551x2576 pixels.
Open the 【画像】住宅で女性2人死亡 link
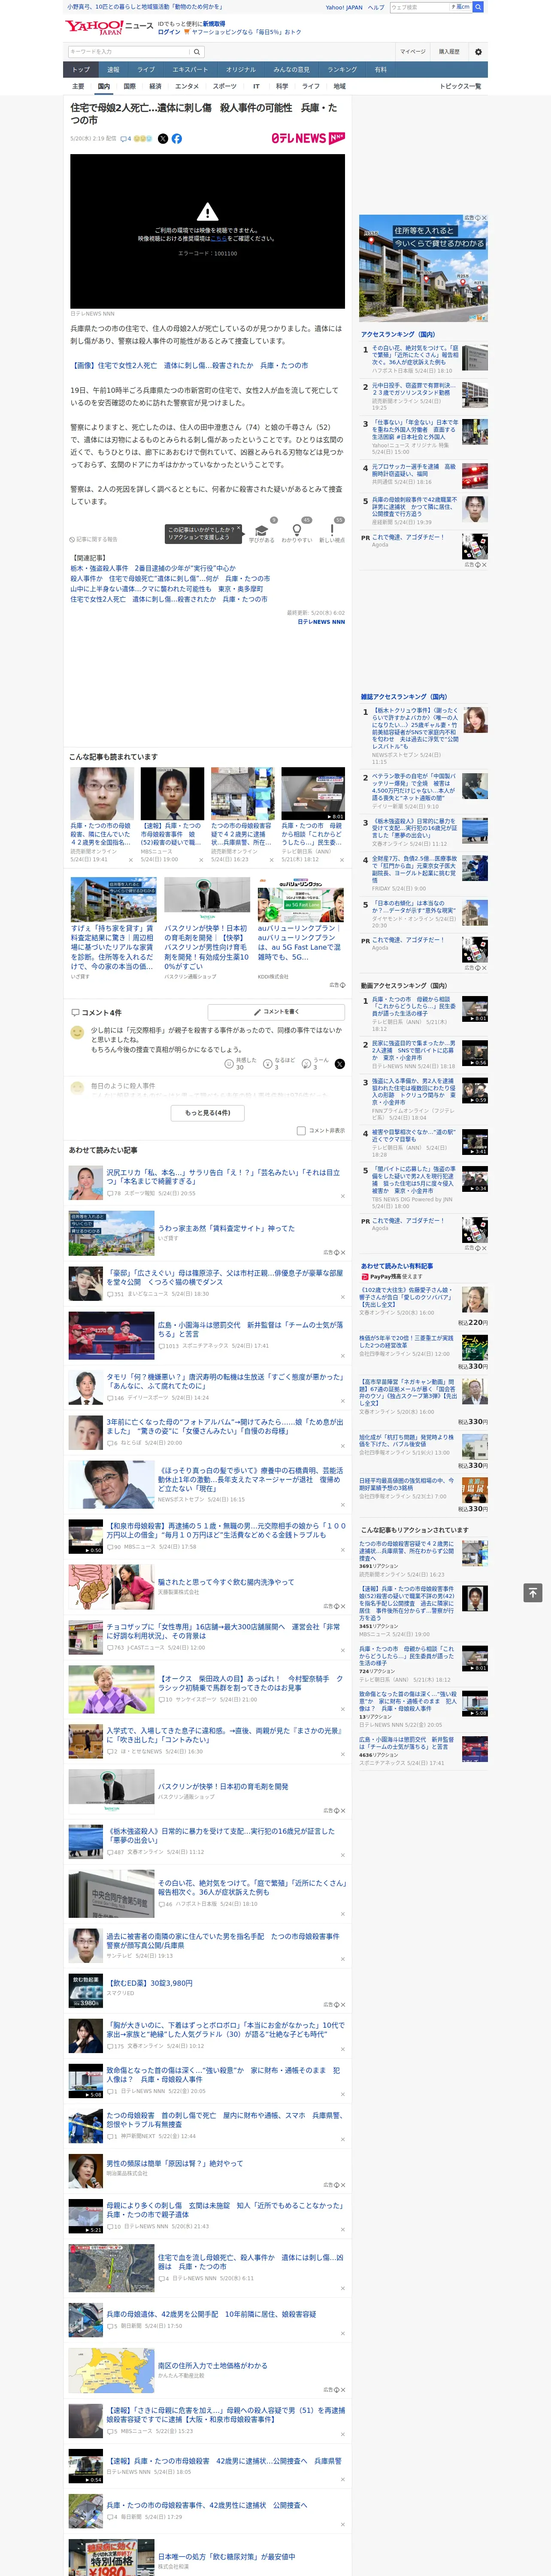189,366
